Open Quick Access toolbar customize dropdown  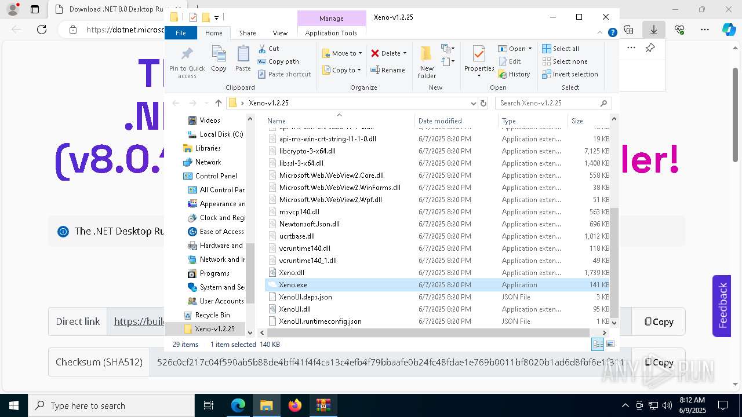216,18
